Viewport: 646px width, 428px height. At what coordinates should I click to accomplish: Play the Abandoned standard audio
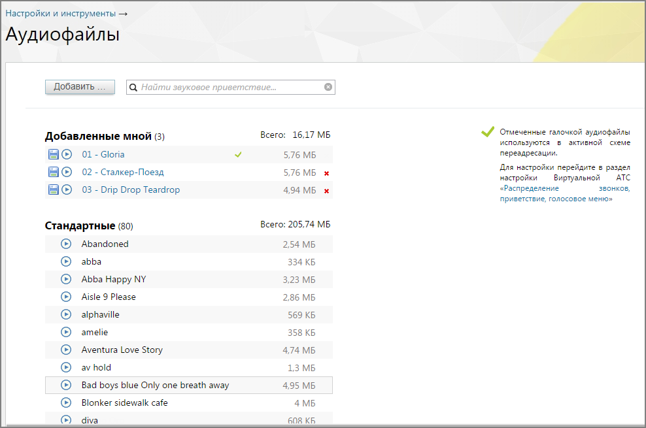(x=66, y=244)
